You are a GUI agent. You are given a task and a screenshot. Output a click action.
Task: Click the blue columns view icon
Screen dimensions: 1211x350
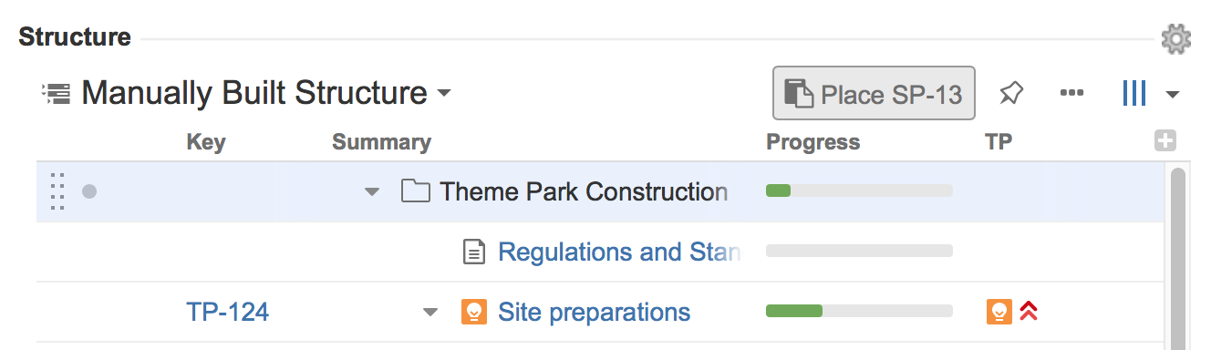coord(1133,93)
